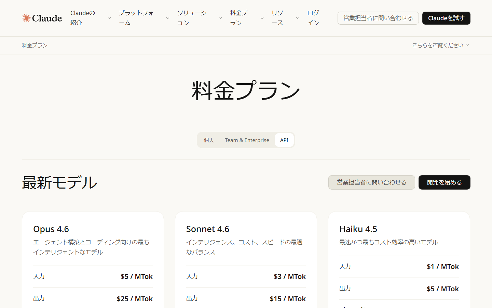Click the Opus 4.6 card title
Viewport: 492px width, 308px height.
(x=51, y=229)
